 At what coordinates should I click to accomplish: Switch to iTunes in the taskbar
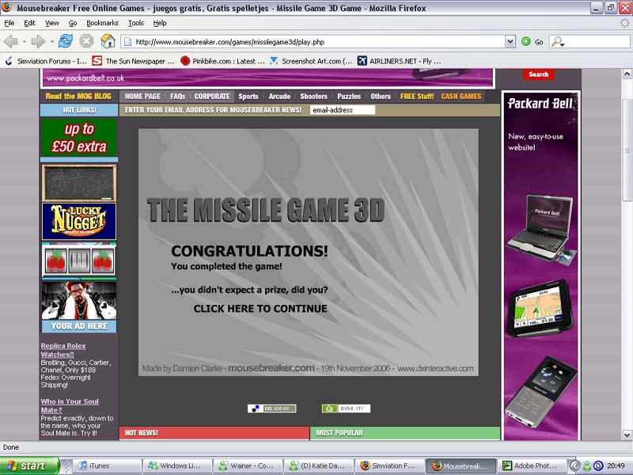click(108, 465)
